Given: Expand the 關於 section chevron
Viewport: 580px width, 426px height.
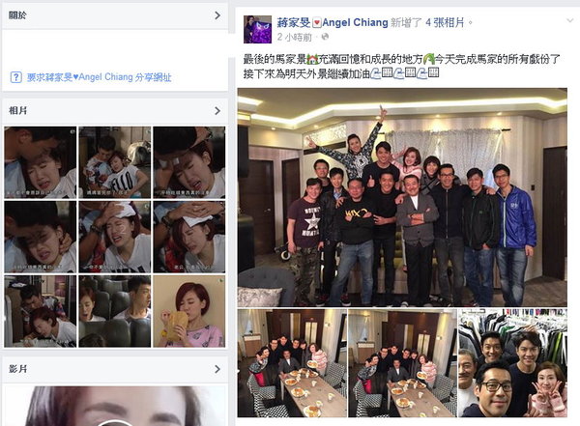Looking at the screenshot, I should (217, 15).
